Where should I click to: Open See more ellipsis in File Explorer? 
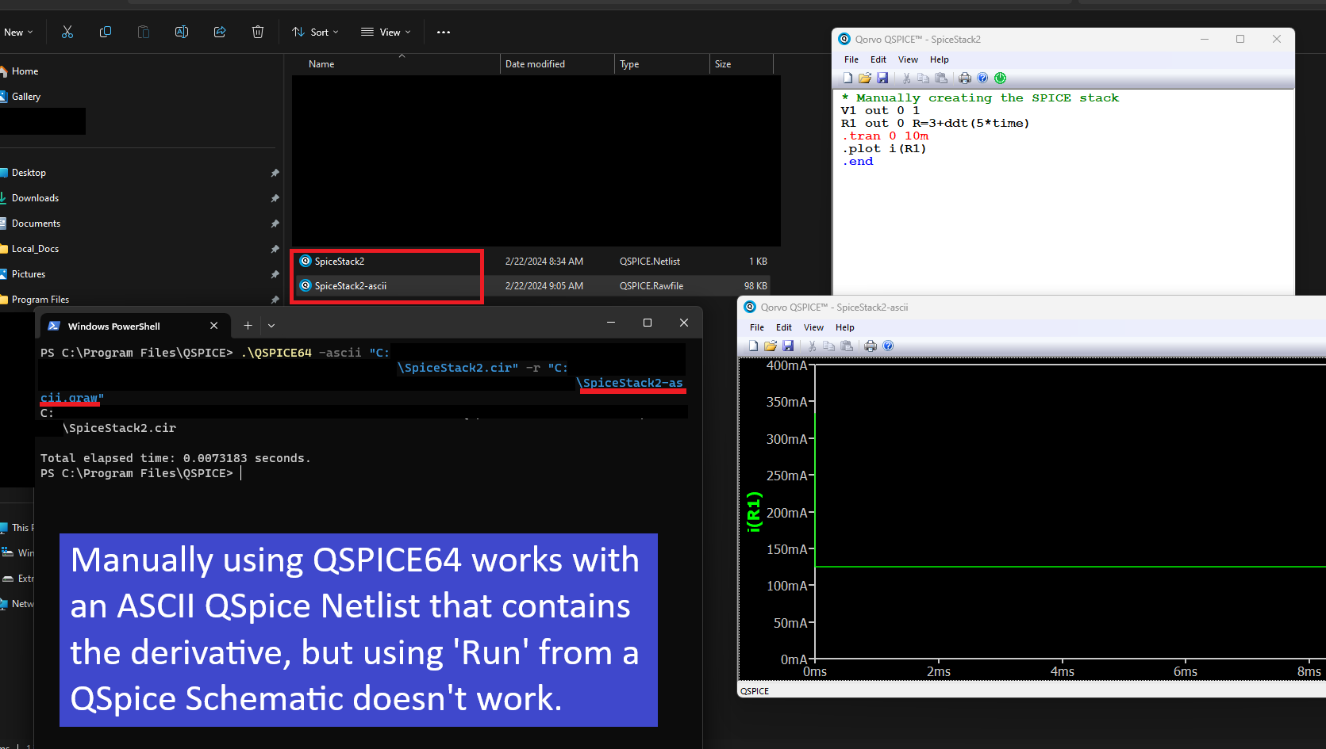(444, 32)
